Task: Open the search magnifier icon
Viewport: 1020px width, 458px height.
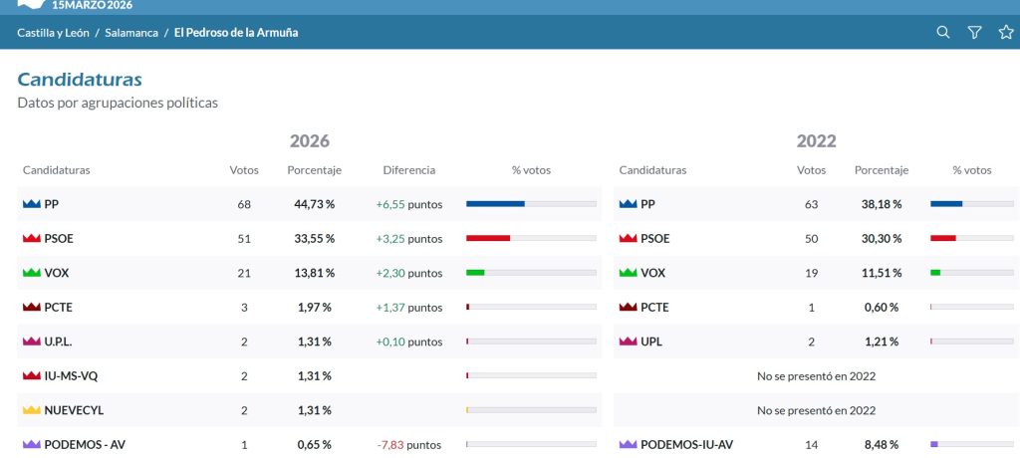Action: [x=942, y=33]
